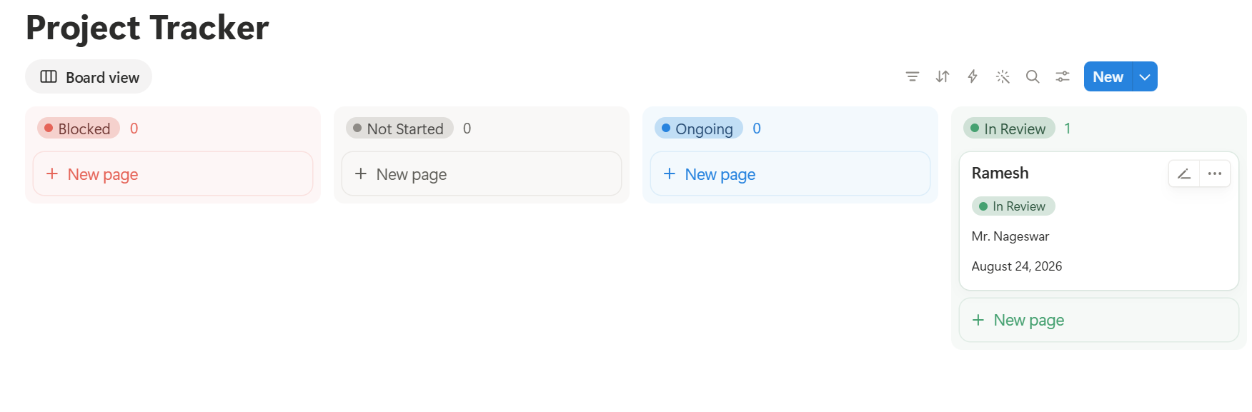Open the Ramesh card
Screen dimensions: 1252x412
click(1099, 221)
